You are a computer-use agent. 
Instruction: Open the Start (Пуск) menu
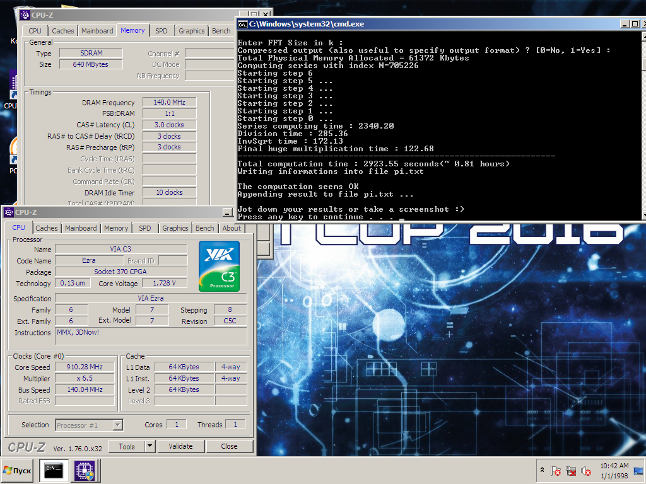point(17,470)
